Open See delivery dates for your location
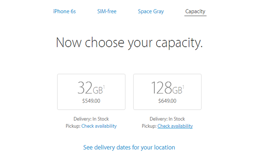Viewport: 258px width, 158px height. point(129,147)
